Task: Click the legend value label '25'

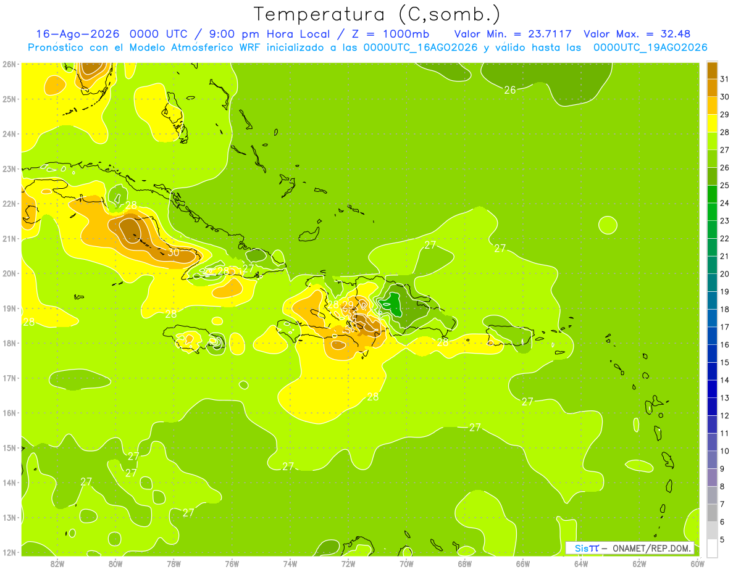Action: tap(724, 185)
